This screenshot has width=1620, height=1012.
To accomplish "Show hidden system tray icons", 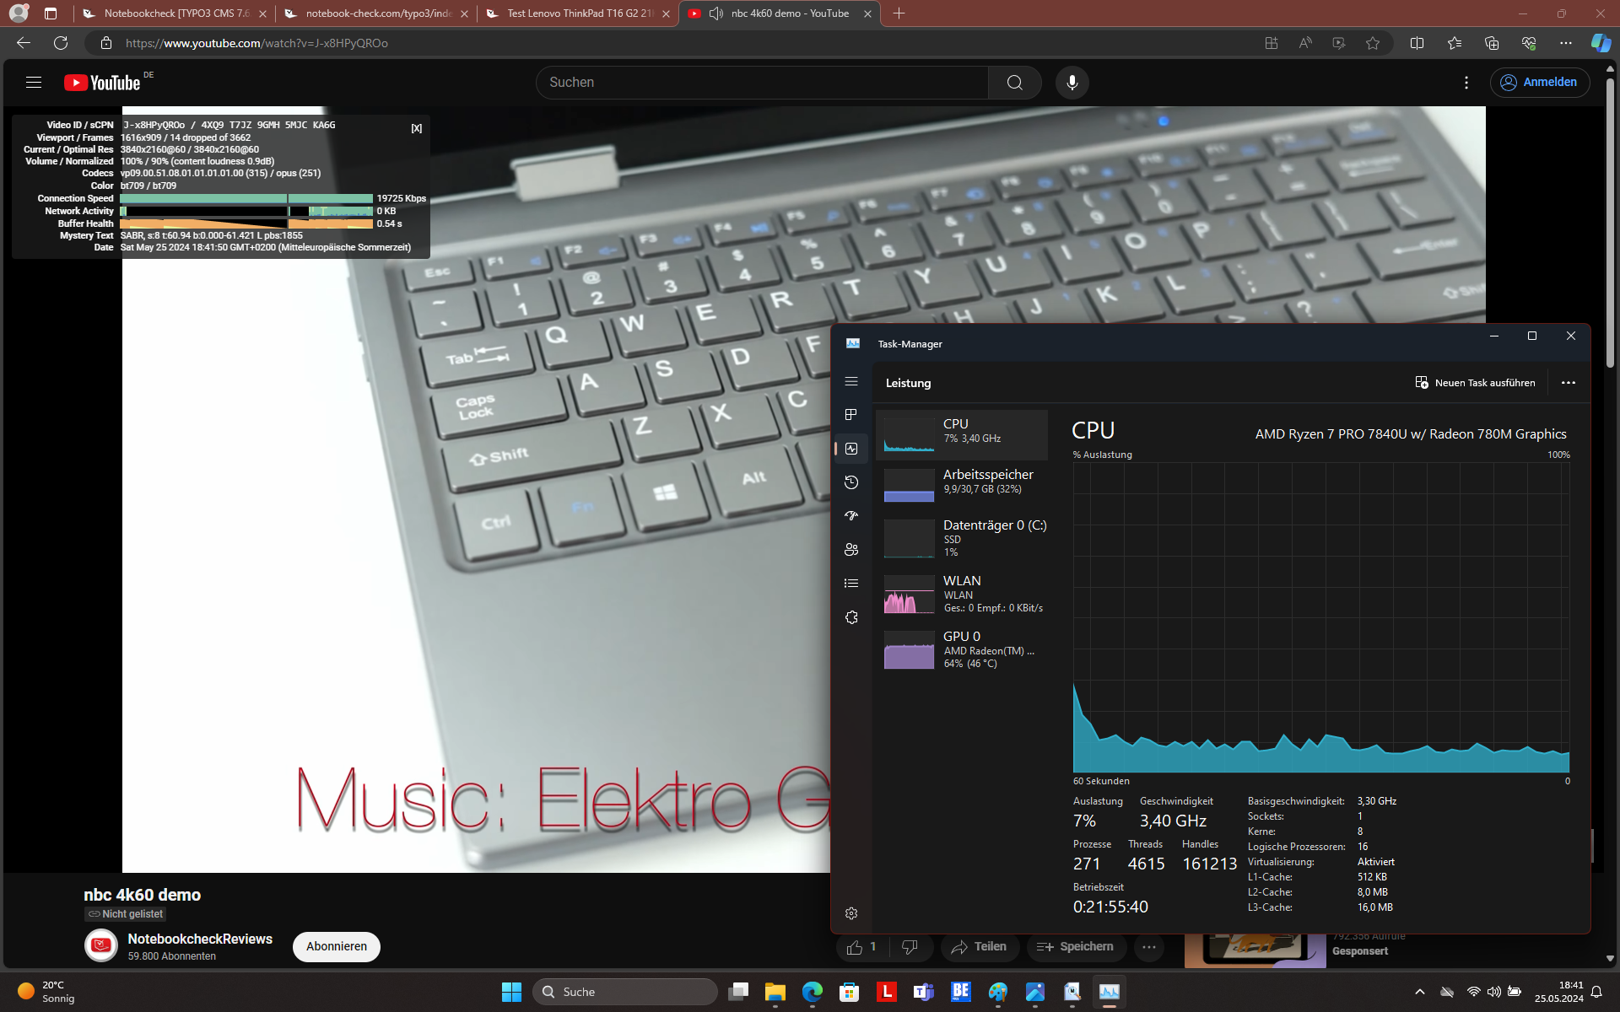I will point(1419,992).
